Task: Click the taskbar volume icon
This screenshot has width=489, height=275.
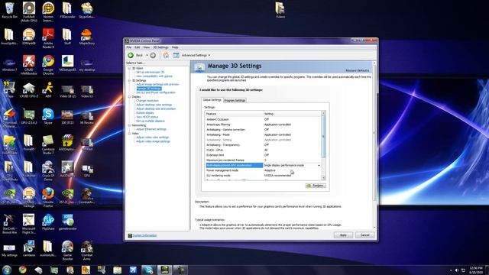Action: point(457,270)
